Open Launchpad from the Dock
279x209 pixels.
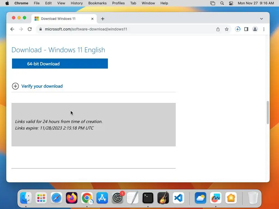[41, 198]
